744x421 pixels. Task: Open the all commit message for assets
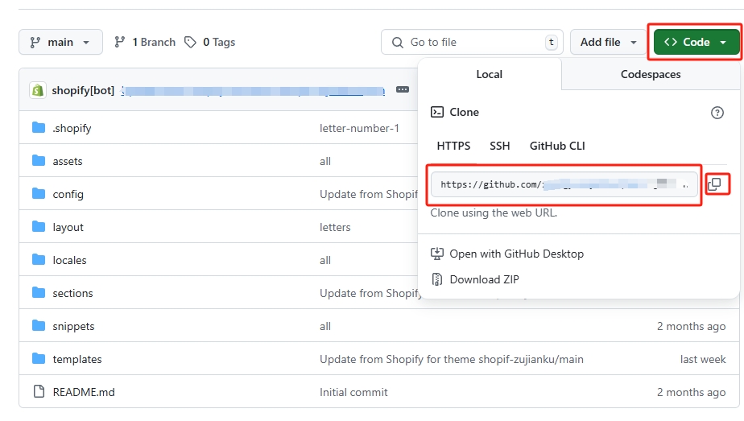click(x=325, y=162)
